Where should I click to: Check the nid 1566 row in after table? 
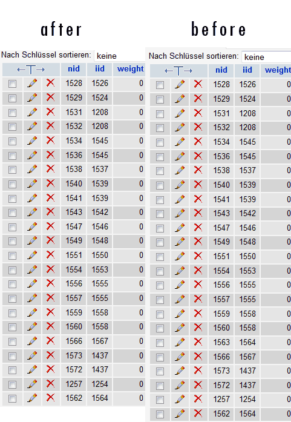pyautogui.click(x=12, y=342)
